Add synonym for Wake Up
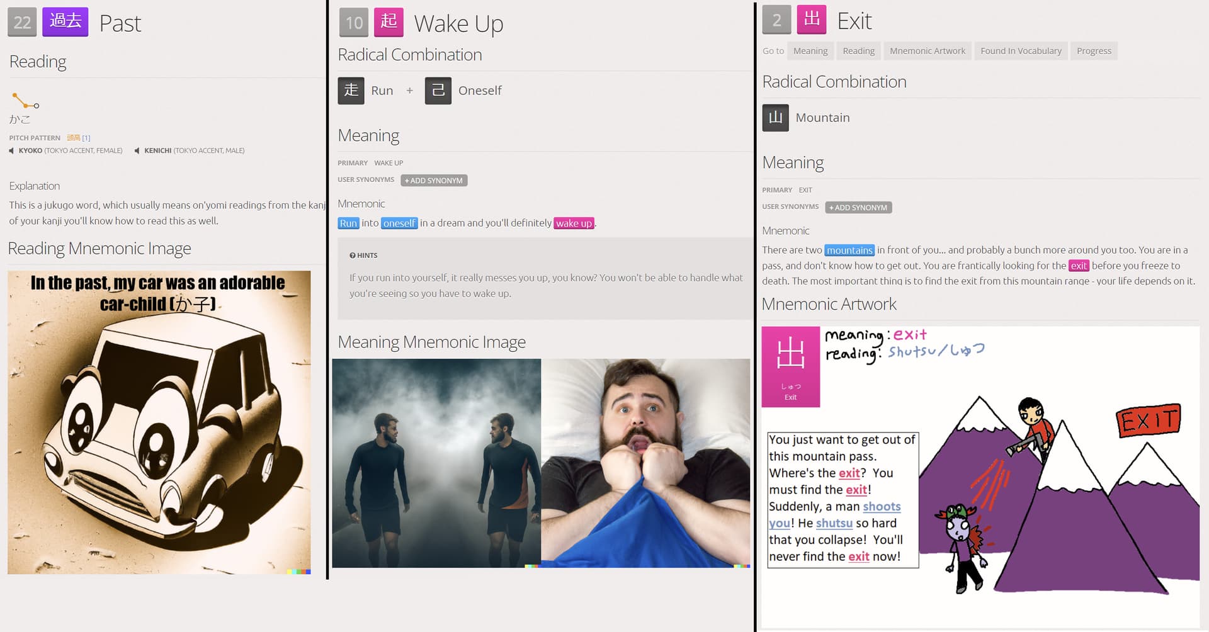1209x632 pixels. (x=434, y=181)
